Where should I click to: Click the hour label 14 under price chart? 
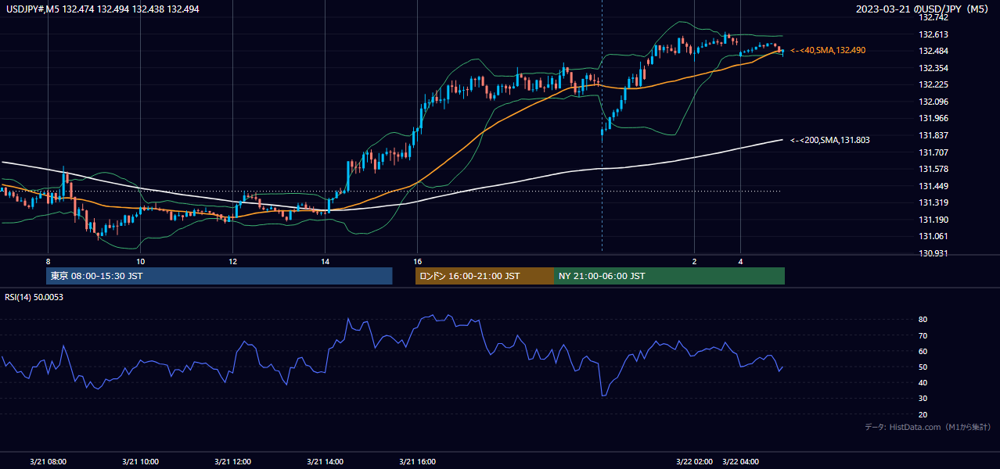click(325, 261)
